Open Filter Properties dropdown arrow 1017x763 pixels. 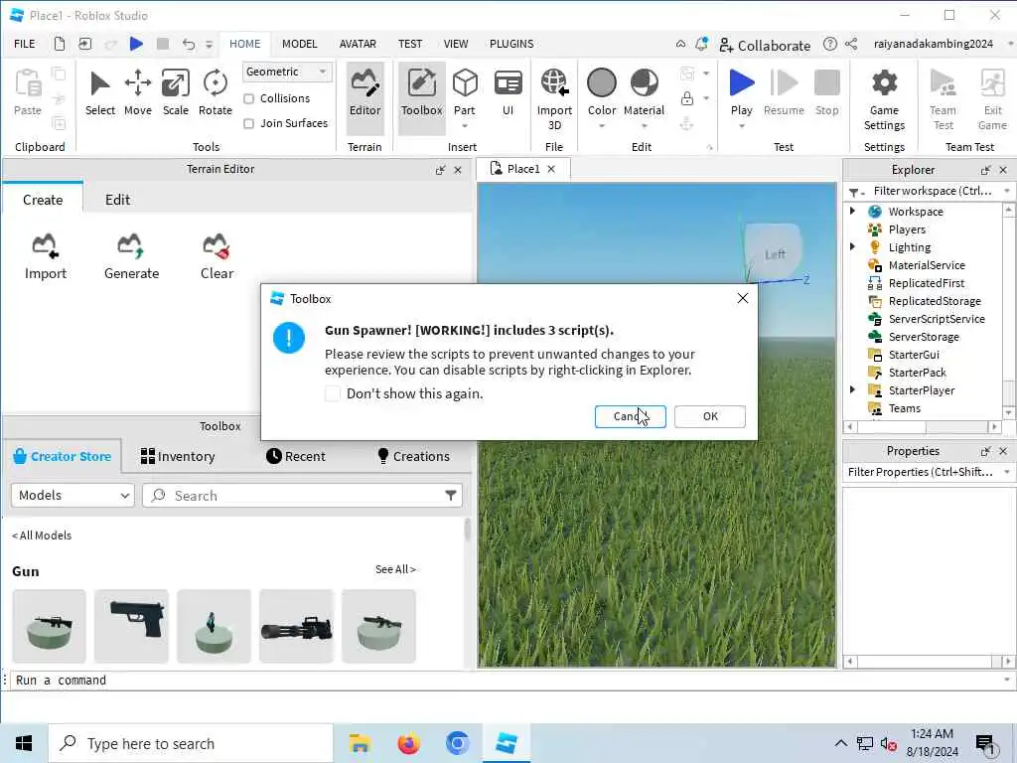tap(1007, 472)
